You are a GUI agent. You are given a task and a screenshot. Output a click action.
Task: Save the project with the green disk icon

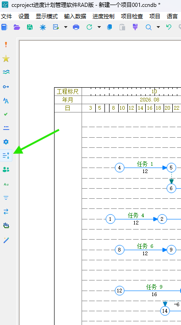[x=30, y=27]
